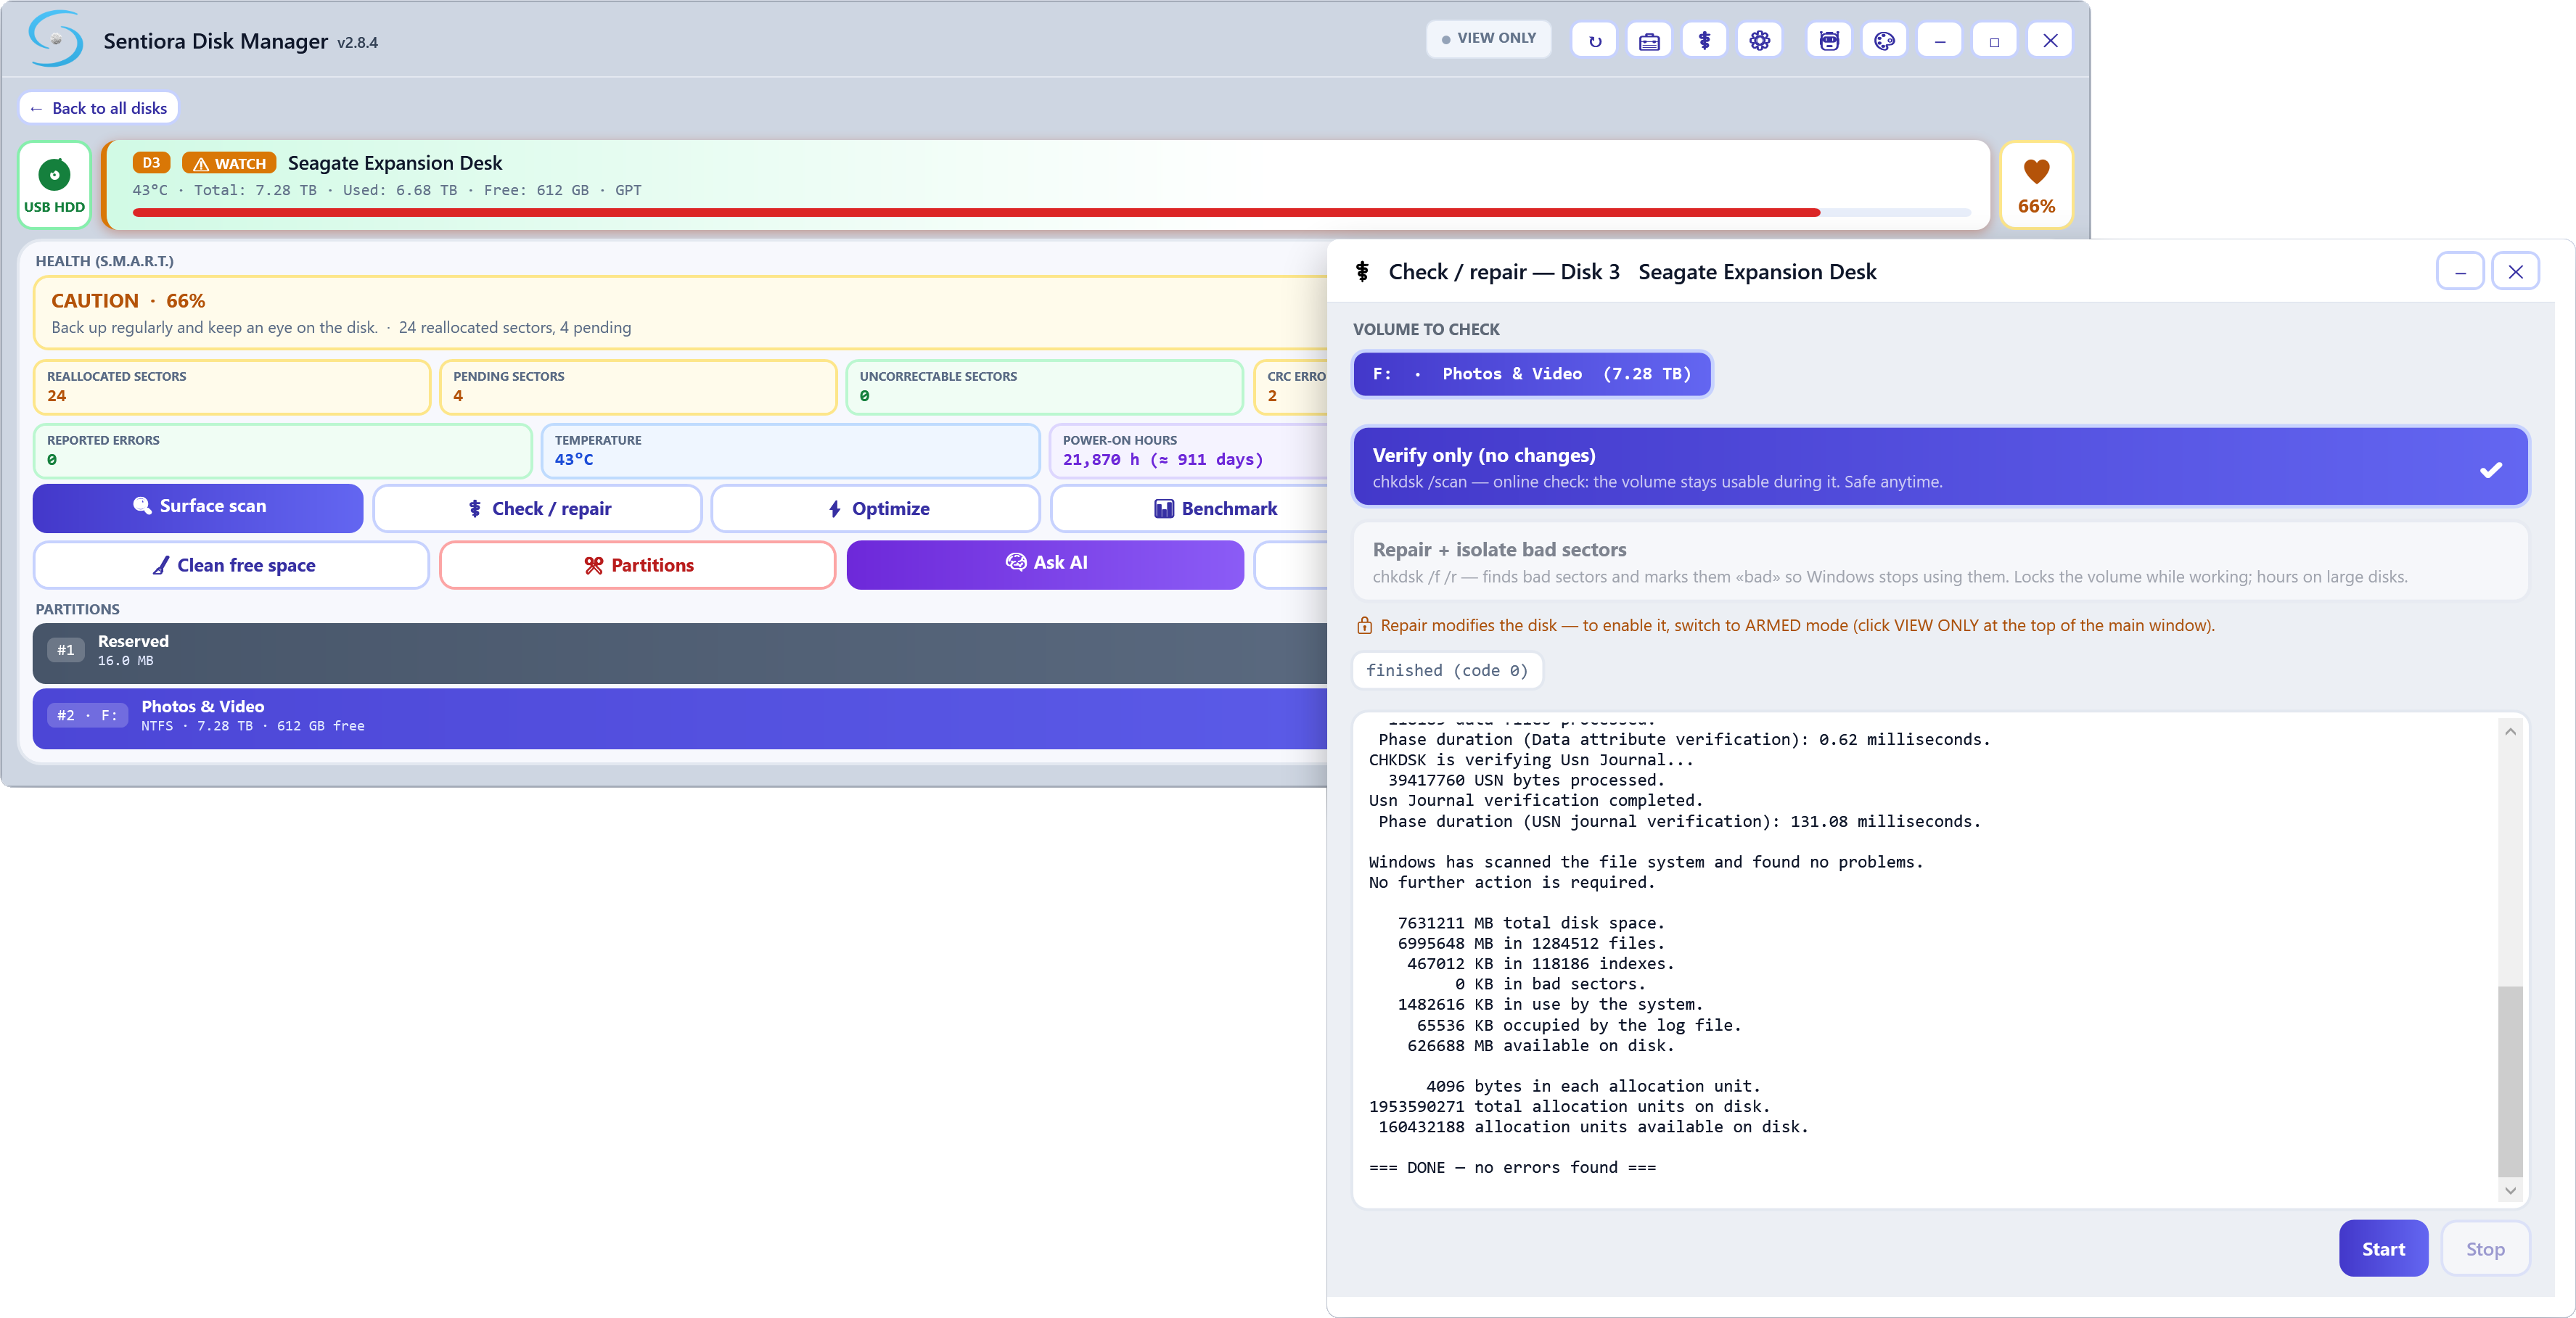2576x1318 pixels.
Task: Click the Sentiora Disk Manager logo
Action: 56,39
